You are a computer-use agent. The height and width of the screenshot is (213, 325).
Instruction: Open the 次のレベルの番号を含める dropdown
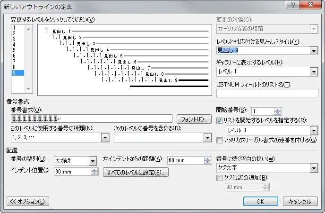click(x=207, y=137)
